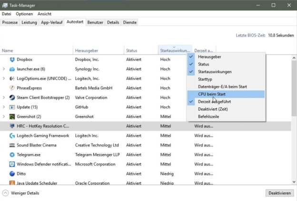The height and width of the screenshot is (201, 297).
Task: Expand the LogiOptions.exe group
Action: [4, 78]
